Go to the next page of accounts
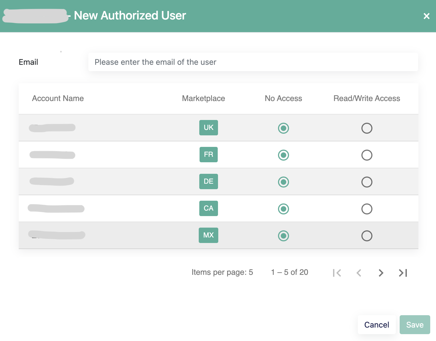Screen dimensions: 436x341 [381, 273]
